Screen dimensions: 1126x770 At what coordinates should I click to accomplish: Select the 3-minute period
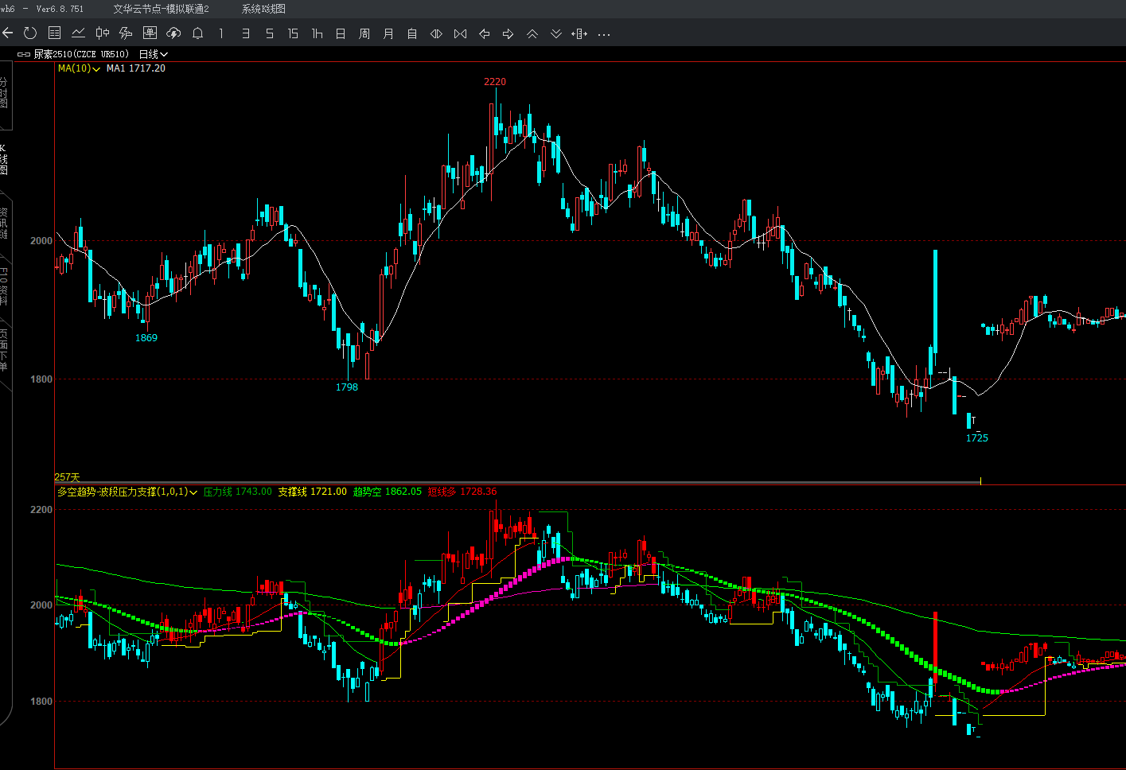pos(245,33)
